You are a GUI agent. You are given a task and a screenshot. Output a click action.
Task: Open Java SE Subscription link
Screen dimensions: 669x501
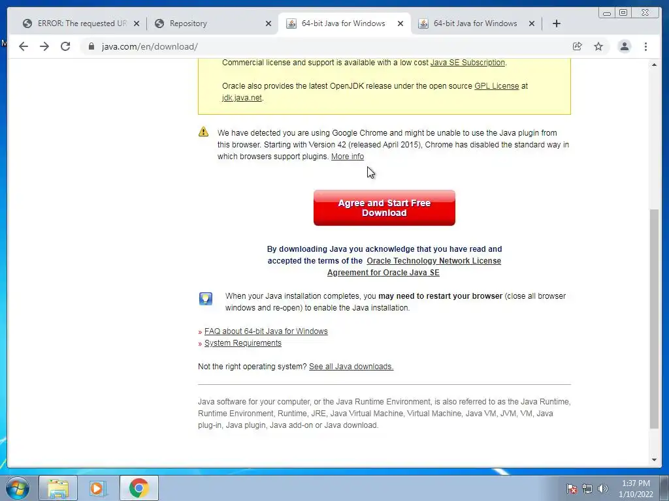tap(467, 63)
